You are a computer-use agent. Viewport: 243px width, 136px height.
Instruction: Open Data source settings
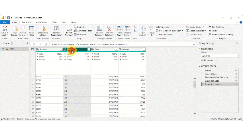[x=43, y=29]
